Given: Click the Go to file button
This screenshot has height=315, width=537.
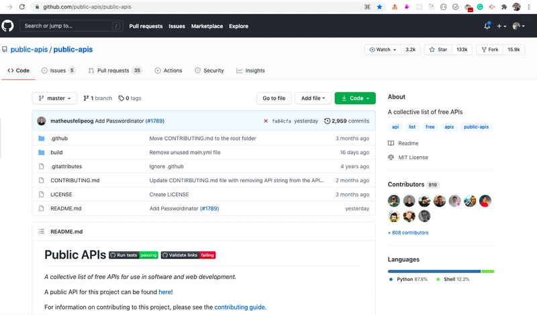Looking at the screenshot, I should 274,98.
